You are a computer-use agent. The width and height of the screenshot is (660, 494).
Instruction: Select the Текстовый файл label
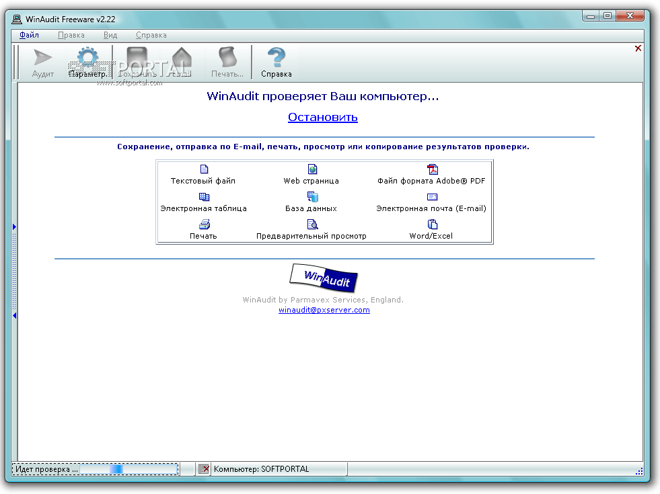point(203,181)
